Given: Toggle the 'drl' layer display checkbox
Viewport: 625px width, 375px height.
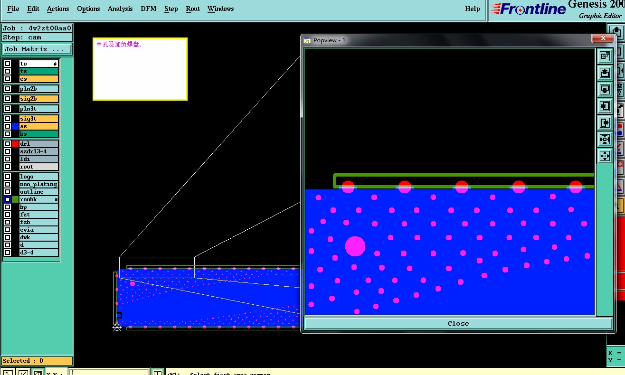Looking at the screenshot, I should pos(8,144).
